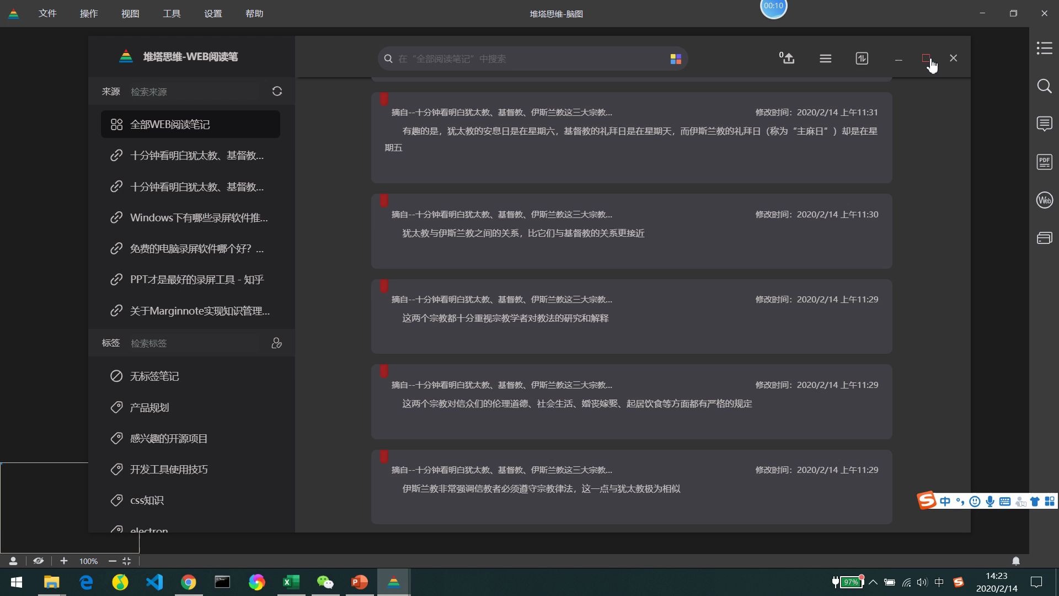
Task: Zoom in using the plus control
Action: tap(64, 561)
